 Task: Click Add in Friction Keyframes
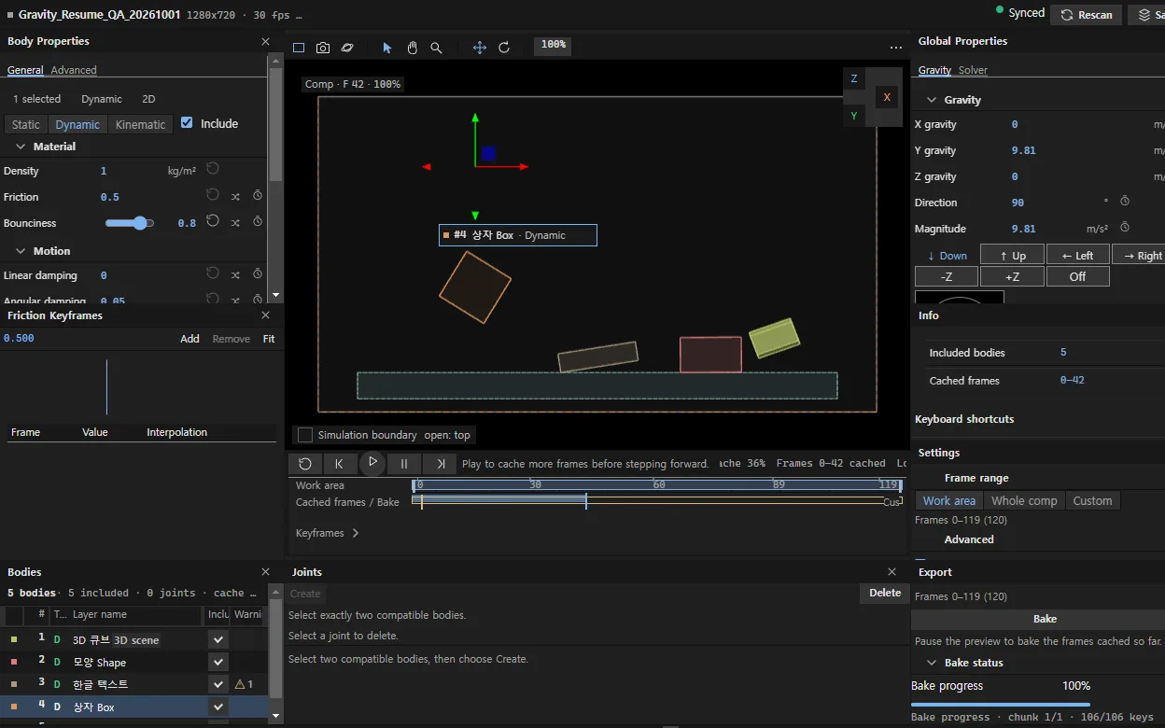pyautogui.click(x=189, y=339)
